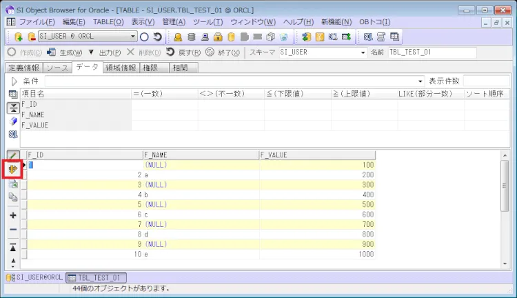Click the data grid vertical scrollbar thumb
Screen dimensions: 517x298
tap(505, 186)
